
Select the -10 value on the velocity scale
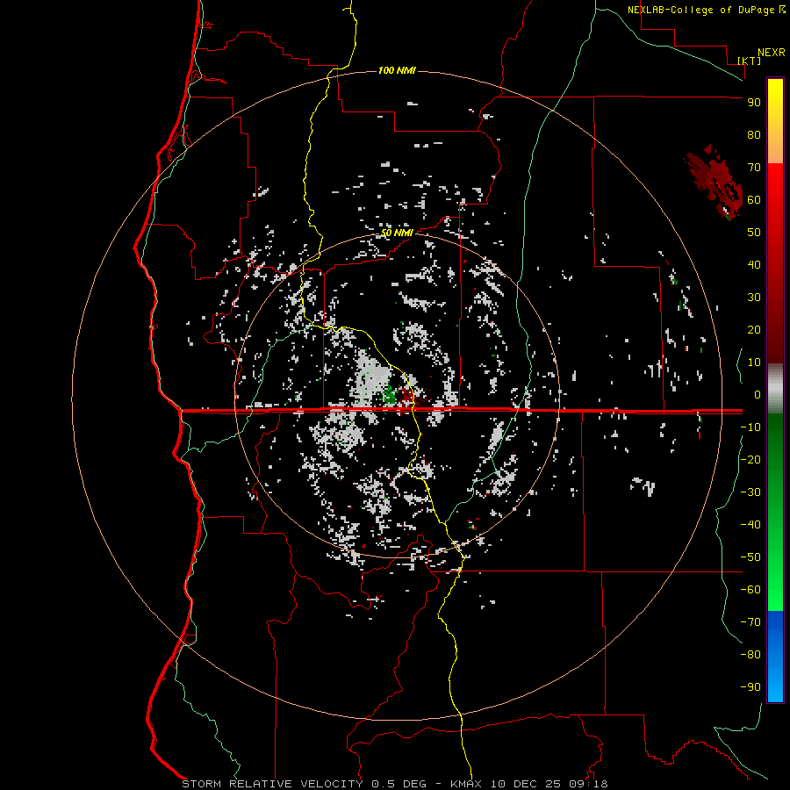click(x=750, y=427)
